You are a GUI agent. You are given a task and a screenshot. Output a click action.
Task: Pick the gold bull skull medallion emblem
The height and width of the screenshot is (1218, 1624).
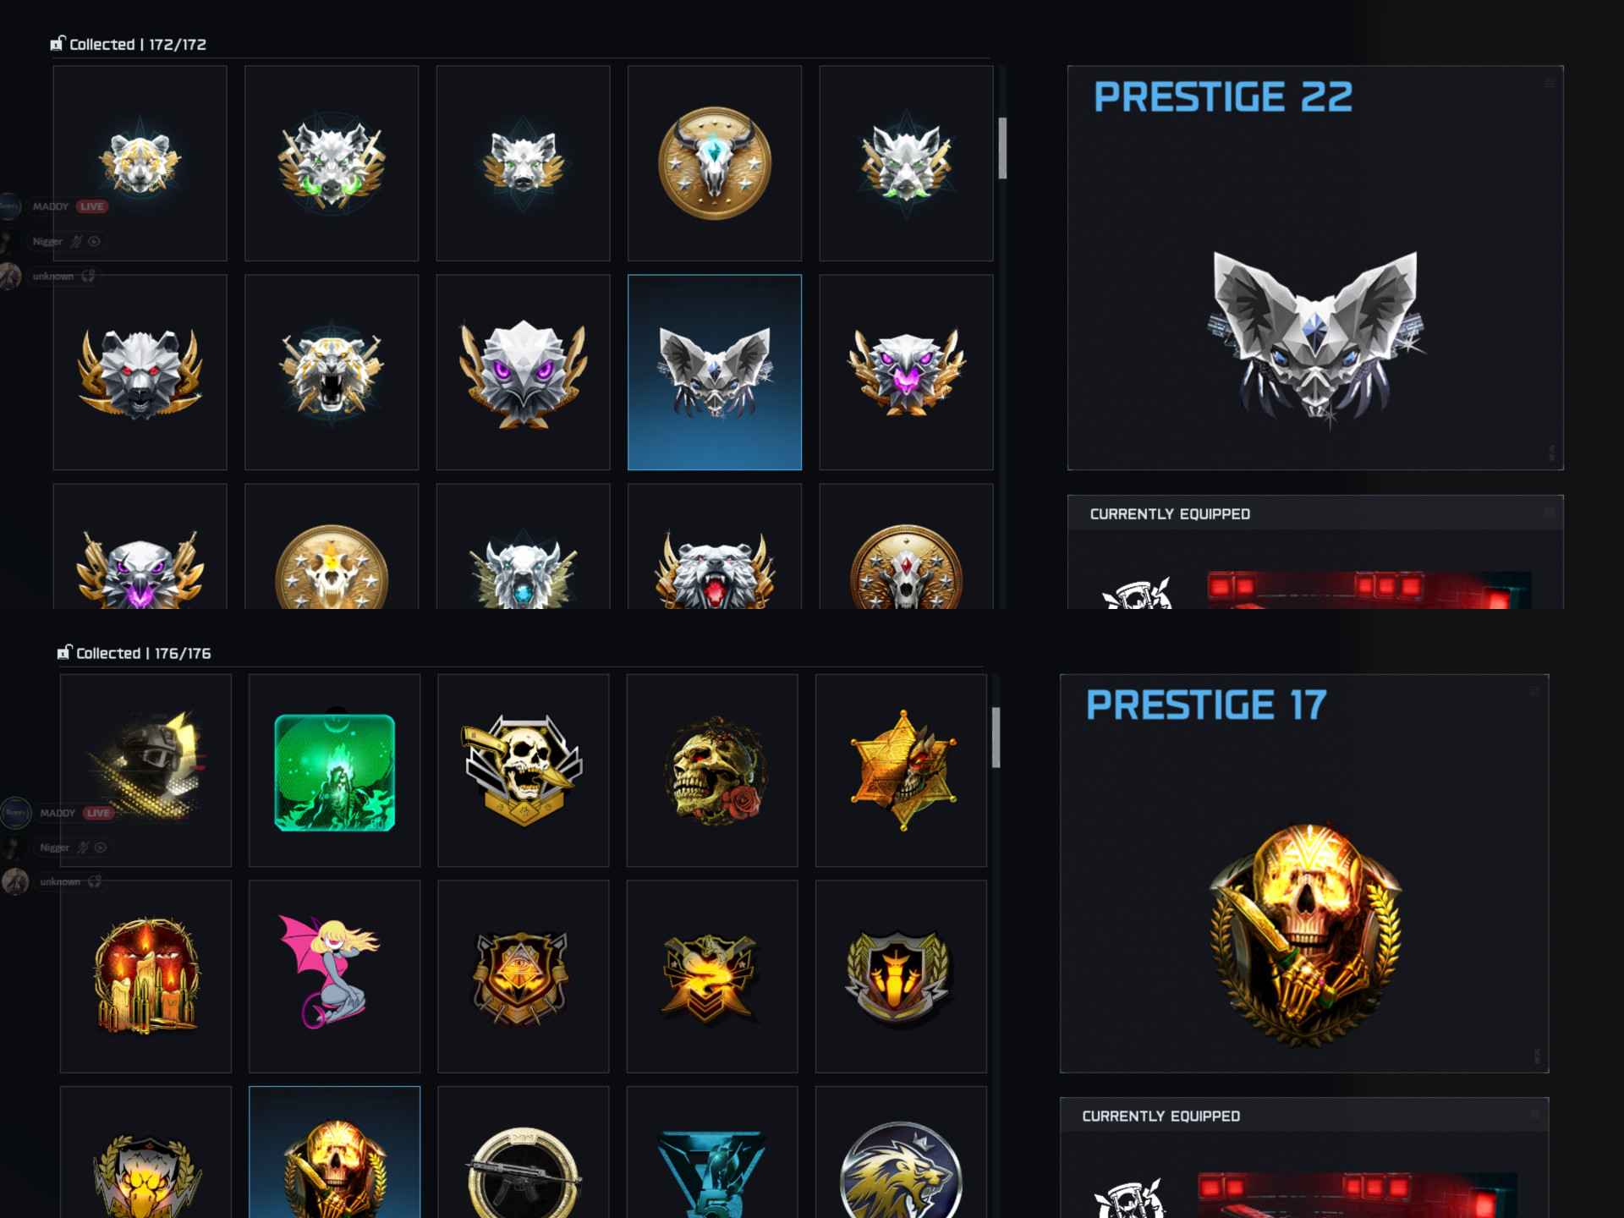[x=714, y=163]
